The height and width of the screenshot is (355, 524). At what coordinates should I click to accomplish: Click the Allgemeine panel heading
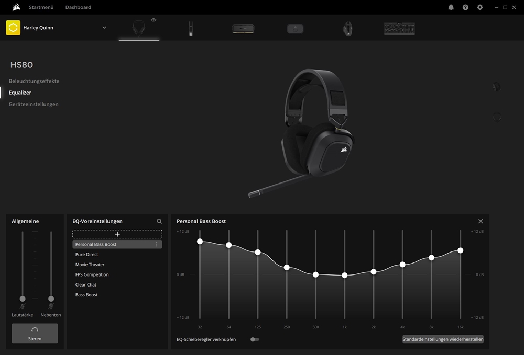tap(25, 221)
